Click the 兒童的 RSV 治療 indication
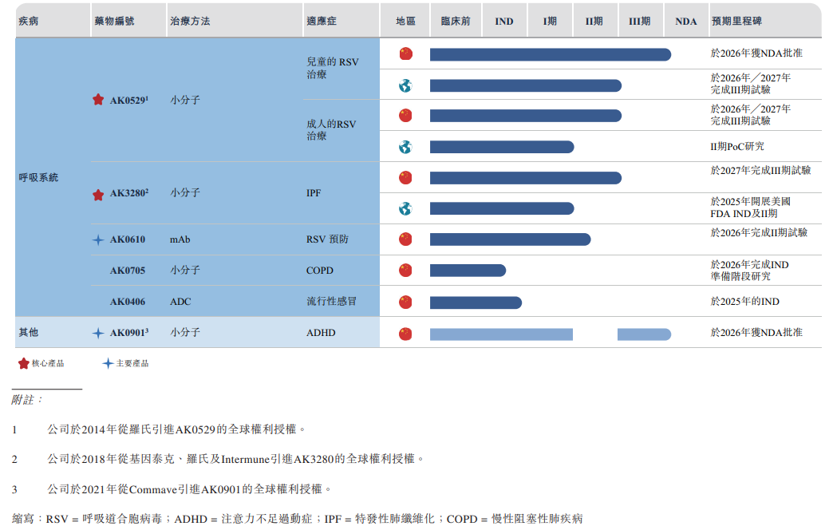This screenshot has width=829, height=526. [333, 68]
